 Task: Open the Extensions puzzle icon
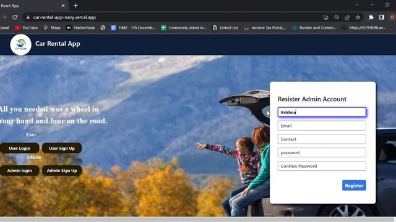coord(371,17)
